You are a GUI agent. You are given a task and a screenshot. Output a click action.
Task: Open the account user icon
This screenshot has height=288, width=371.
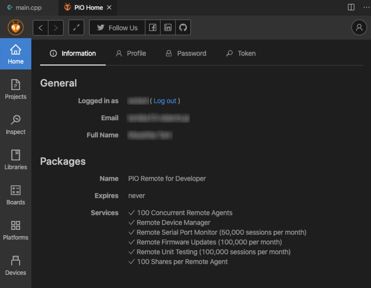pos(359,28)
